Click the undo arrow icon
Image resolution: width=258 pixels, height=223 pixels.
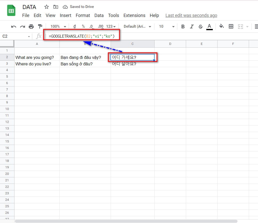14,26
